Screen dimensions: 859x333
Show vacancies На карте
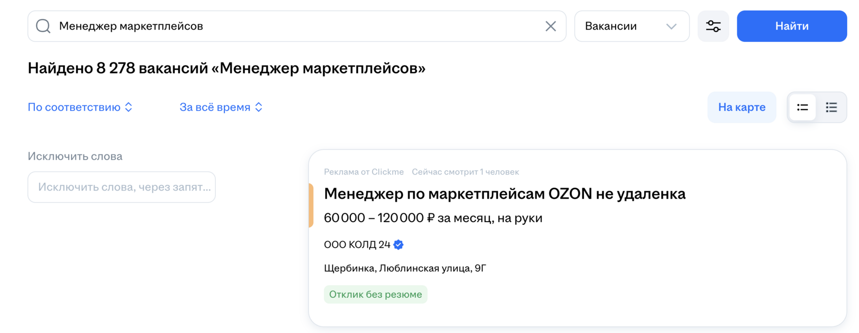[741, 107]
